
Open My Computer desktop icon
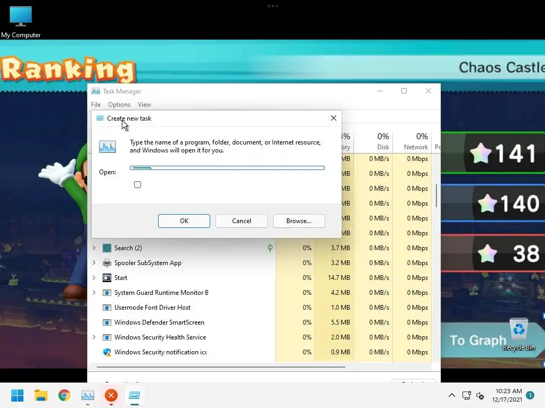point(21,21)
